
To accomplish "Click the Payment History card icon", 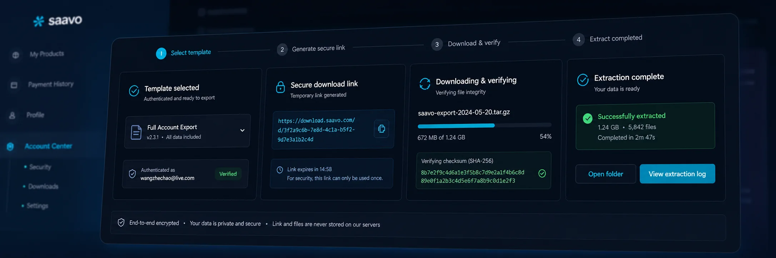I will [14, 85].
